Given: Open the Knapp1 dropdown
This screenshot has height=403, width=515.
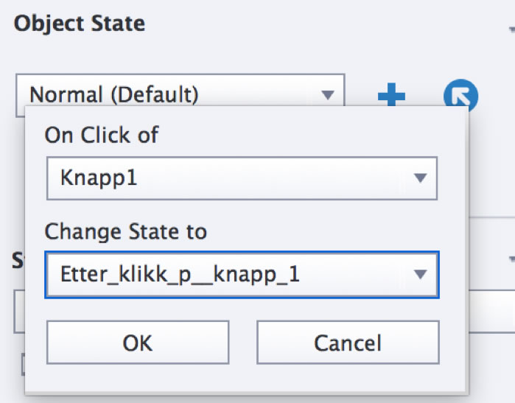Looking at the screenshot, I should point(242,178).
